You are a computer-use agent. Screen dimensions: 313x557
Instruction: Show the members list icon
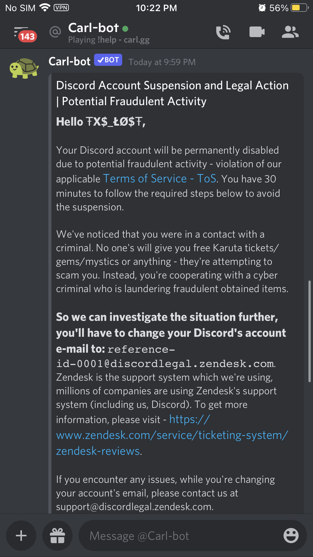click(290, 32)
